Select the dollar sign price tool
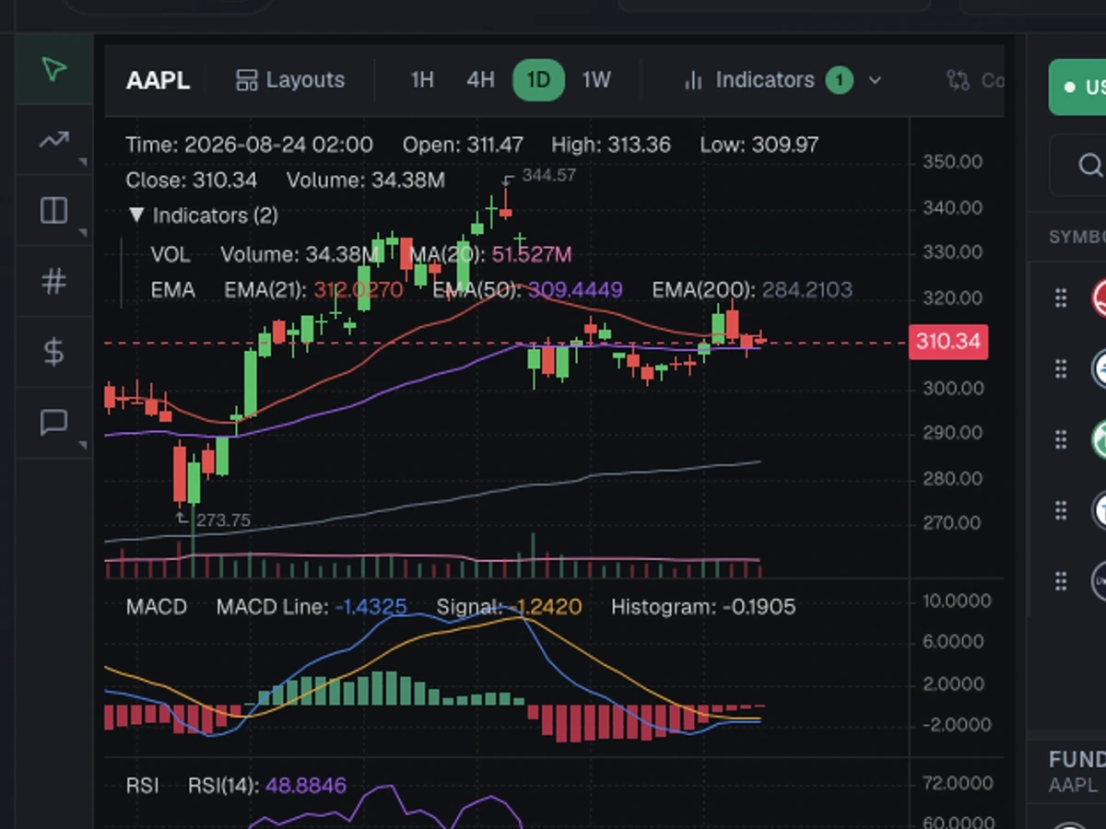The image size is (1106, 829). pyautogui.click(x=53, y=351)
